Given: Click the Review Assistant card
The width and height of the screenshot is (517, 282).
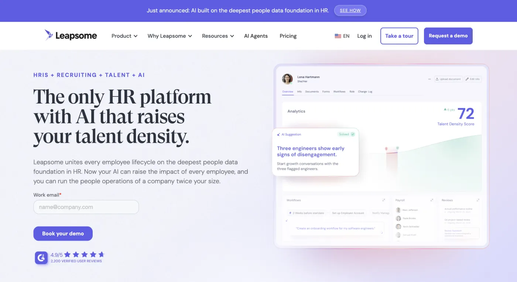Looking at the screenshot, I should pyautogui.click(x=462, y=233).
